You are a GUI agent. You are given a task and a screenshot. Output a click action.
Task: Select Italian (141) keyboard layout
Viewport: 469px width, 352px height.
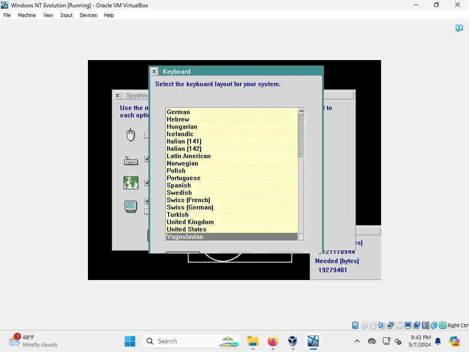tap(232, 141)
